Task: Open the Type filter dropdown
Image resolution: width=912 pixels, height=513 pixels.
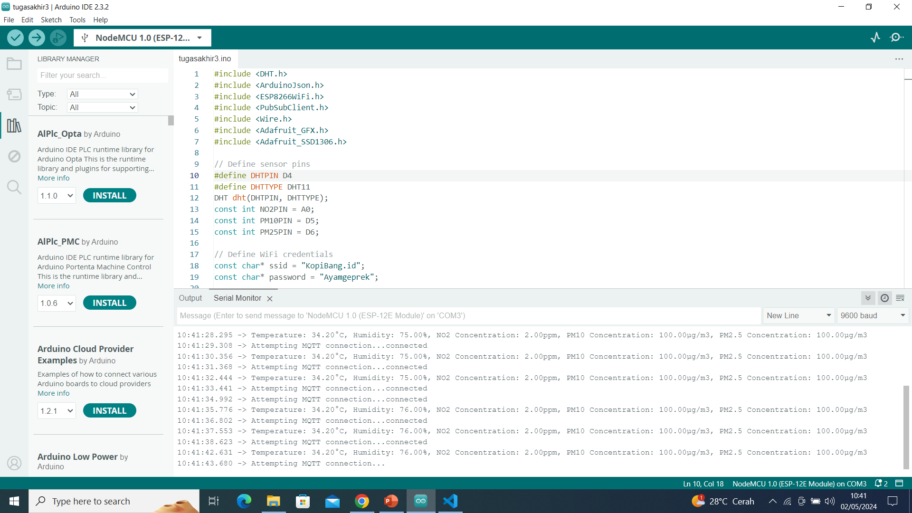Action: coord(103,94)
